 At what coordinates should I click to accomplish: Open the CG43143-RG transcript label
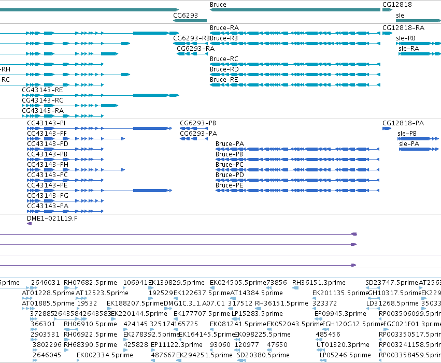click(x=42, y=100)
